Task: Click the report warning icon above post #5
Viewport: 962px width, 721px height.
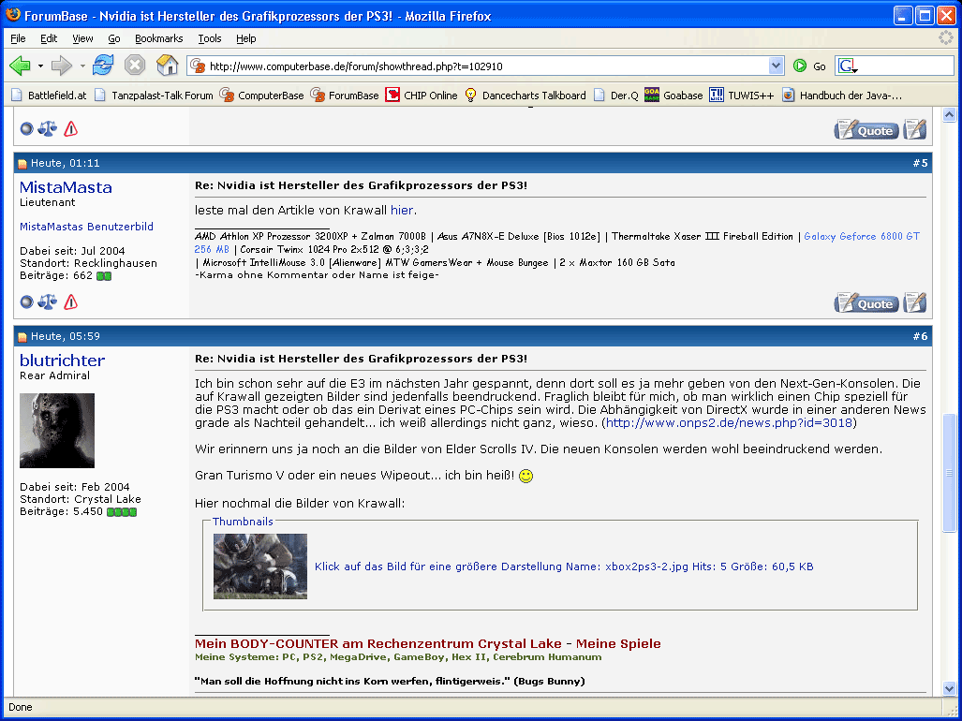Action: (x=70, y=128)
